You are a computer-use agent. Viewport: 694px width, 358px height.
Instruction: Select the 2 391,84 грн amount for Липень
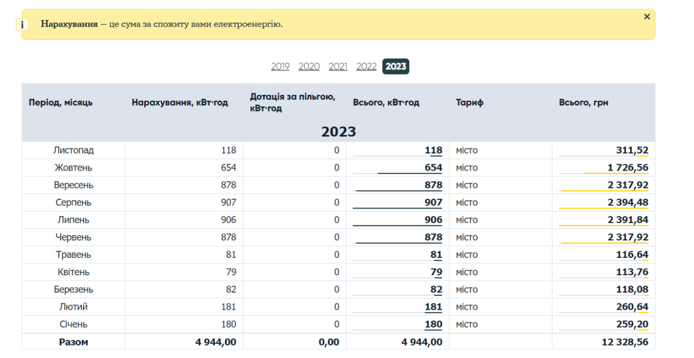click(628, 220)
